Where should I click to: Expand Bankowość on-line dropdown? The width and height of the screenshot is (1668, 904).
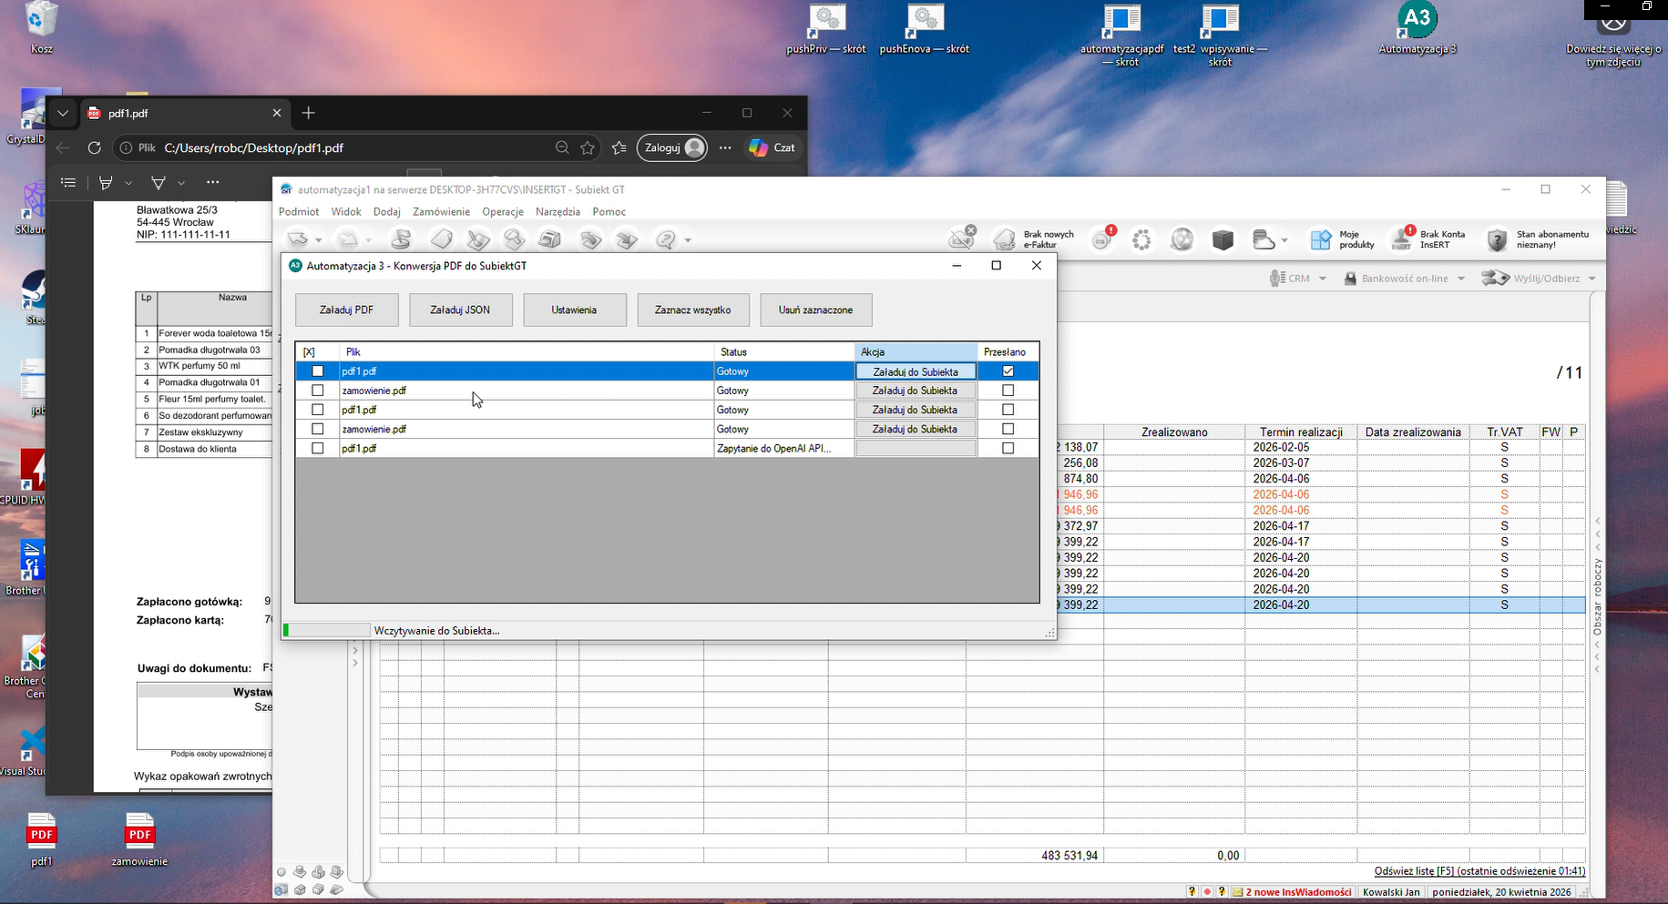(x=1461, y=279)
